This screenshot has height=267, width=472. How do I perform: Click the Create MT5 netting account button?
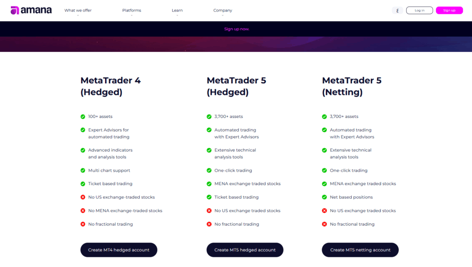coord(360,250)
